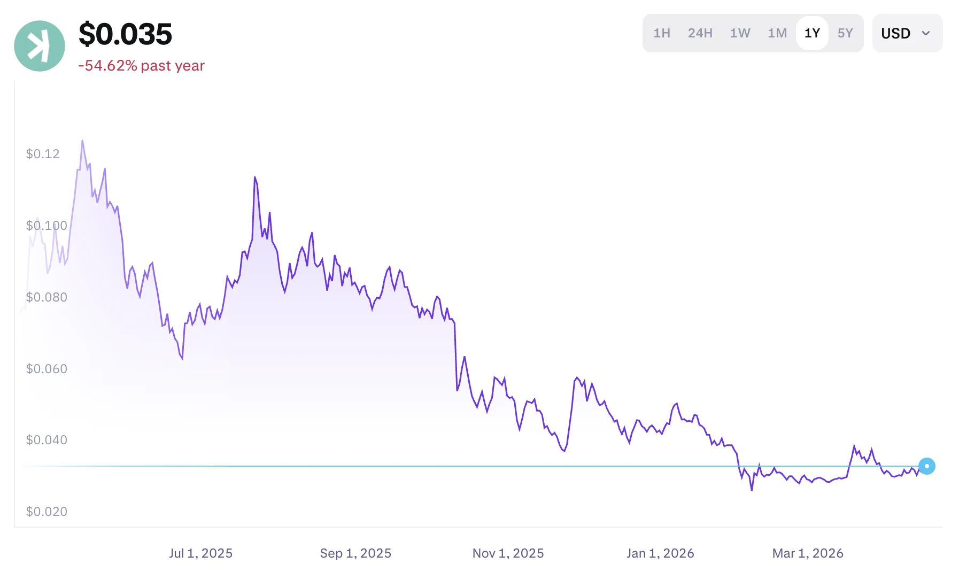The height and width of the screenshot is (587, 959).
Task: Click the Mar 1, 2026 axis label
Action: tap(808, 553)
